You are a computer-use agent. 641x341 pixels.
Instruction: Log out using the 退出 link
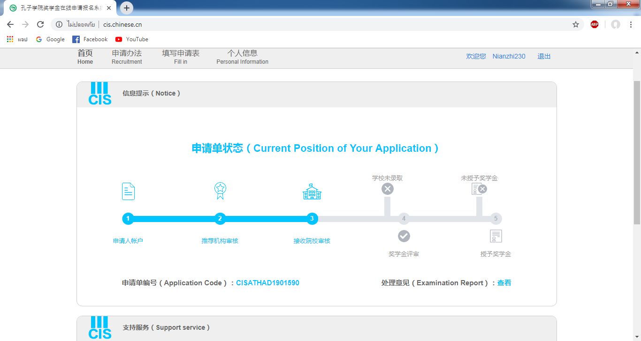544,56
